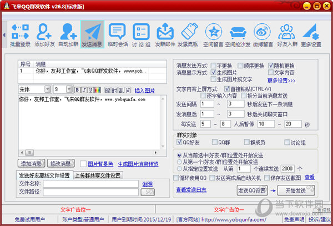Viewport: 333px width, 226px height.
Task: Click the message editor horizontal scrollbar thumb
Action: tap(29, 153)
